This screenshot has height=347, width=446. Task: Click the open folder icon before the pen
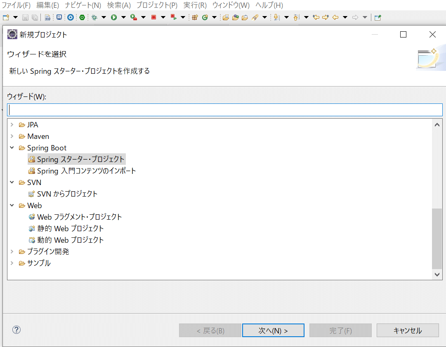[245, 17]
